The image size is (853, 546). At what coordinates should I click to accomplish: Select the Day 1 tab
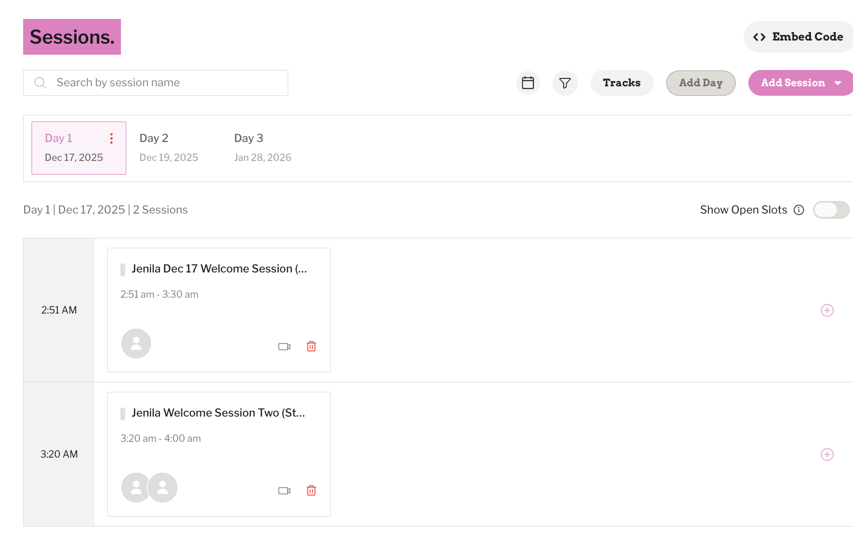tap(79, 148)
